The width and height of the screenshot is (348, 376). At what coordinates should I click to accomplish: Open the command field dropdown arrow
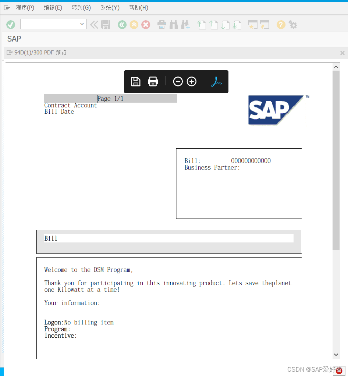[x=82, y=24]
